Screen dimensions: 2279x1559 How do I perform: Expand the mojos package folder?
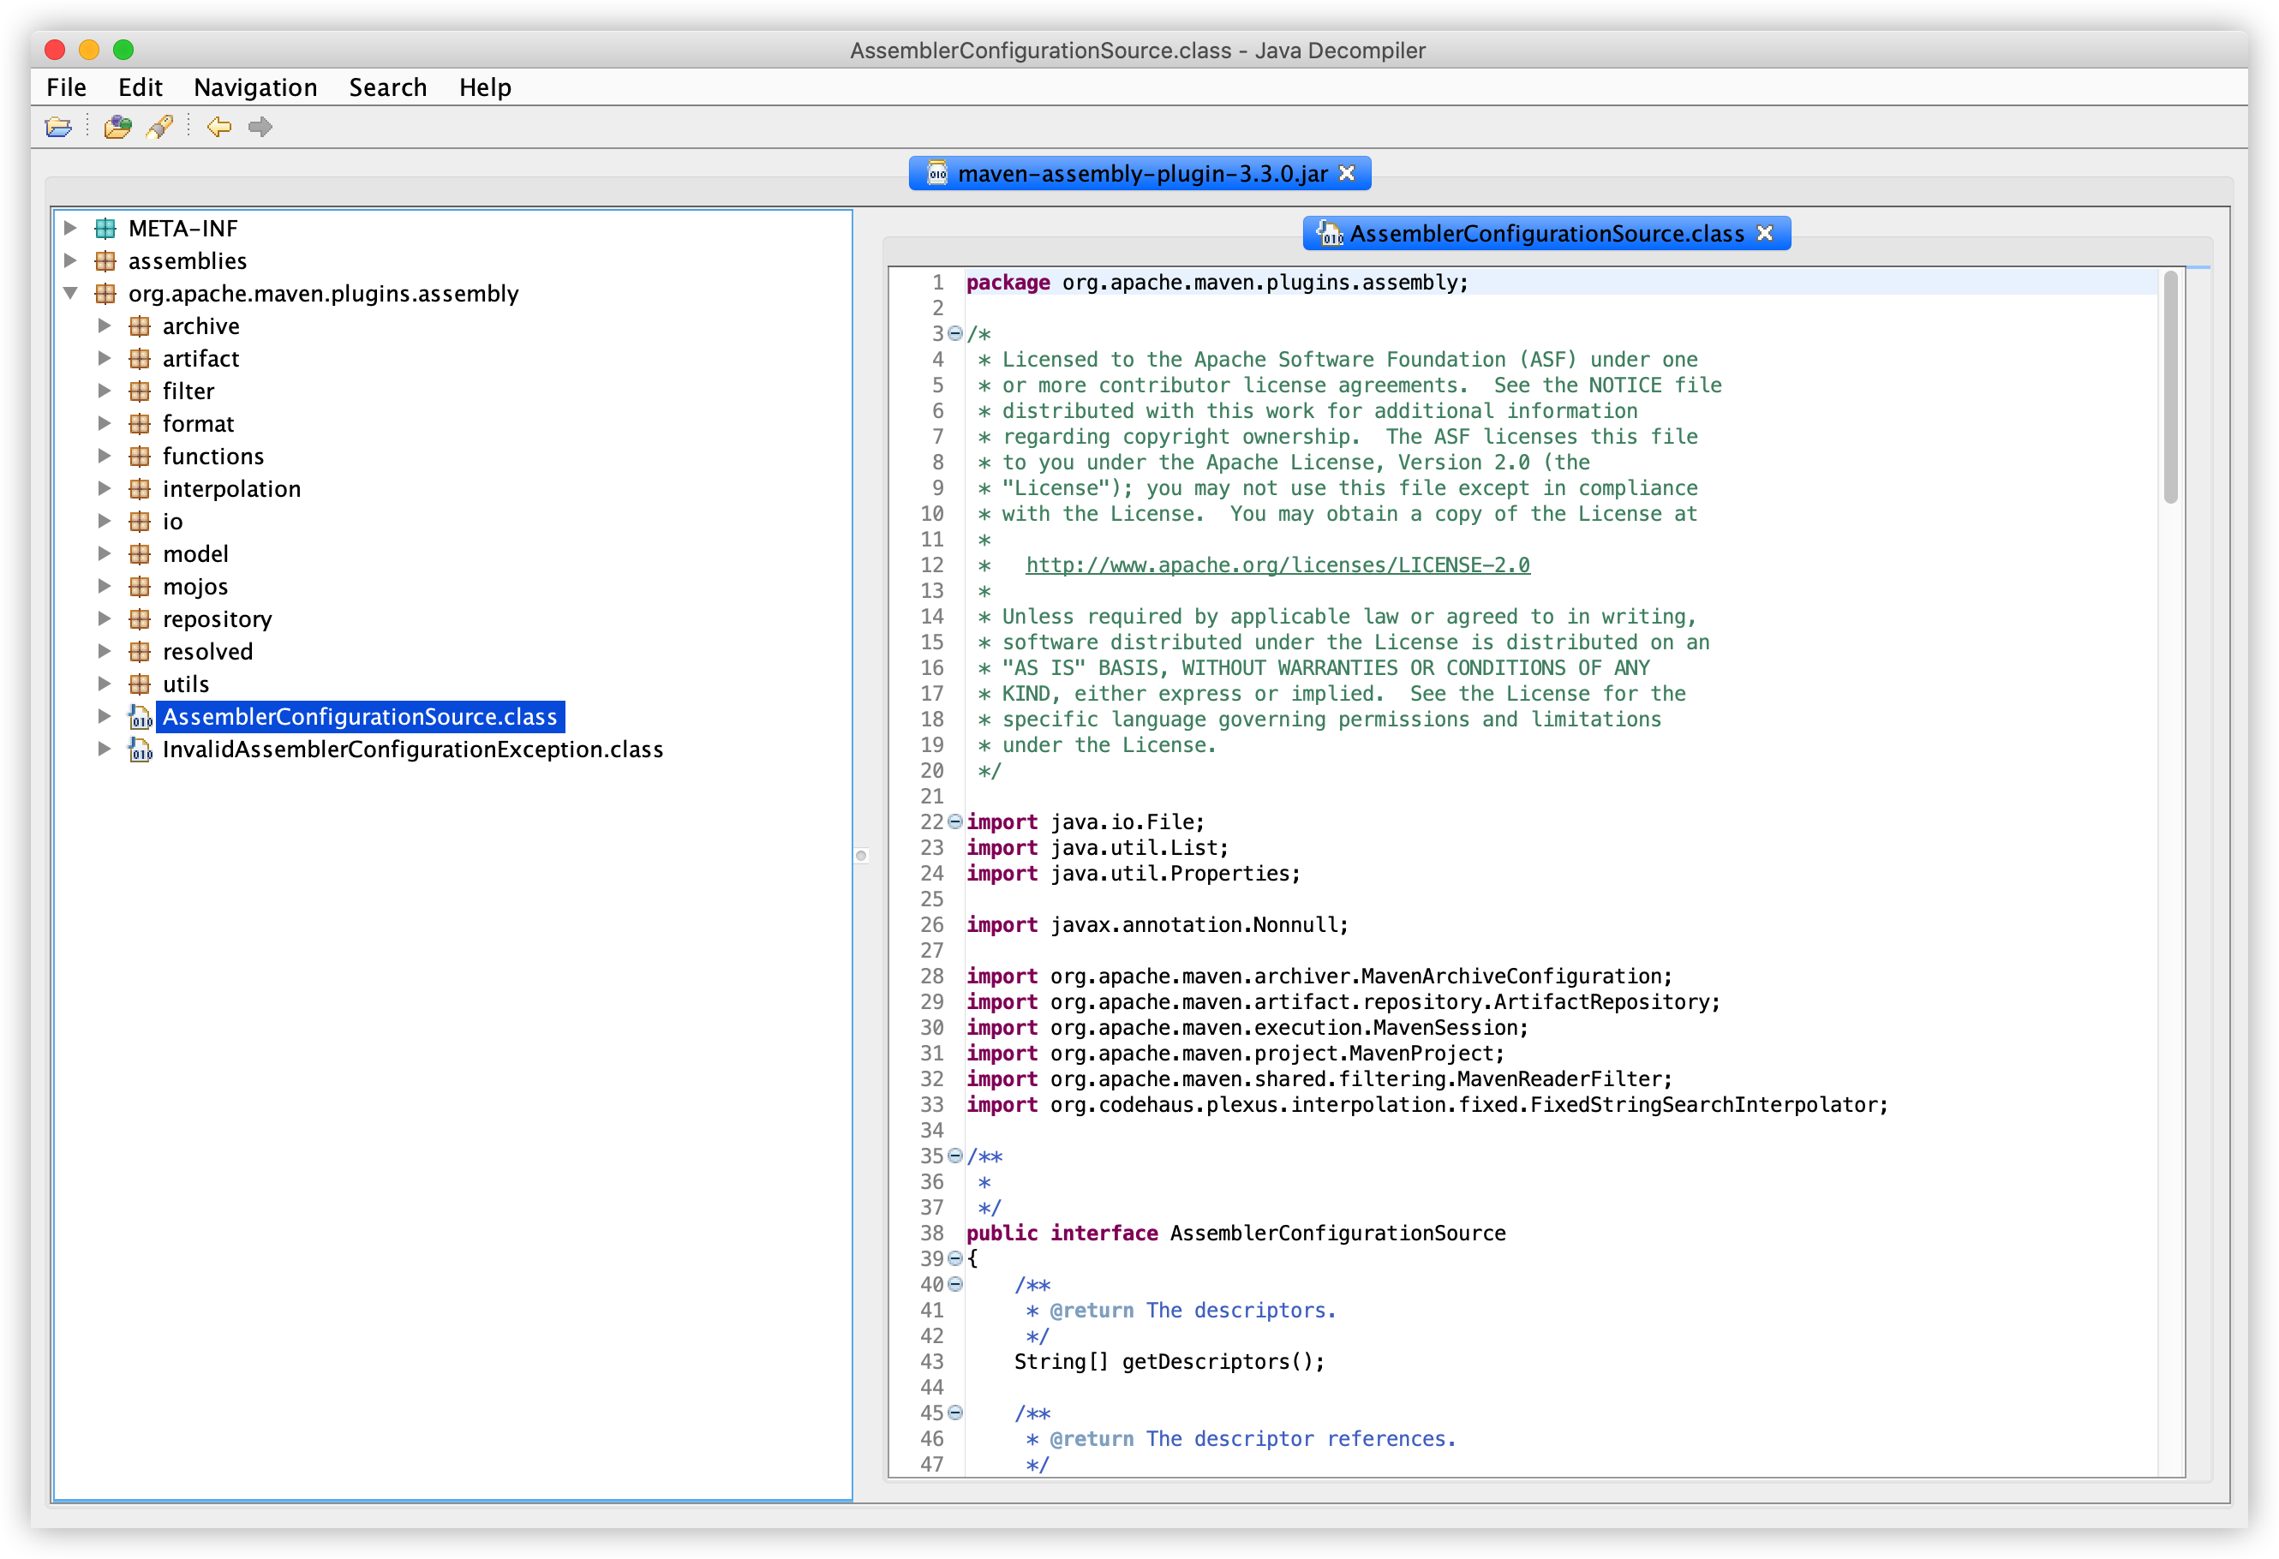(104, 587)
